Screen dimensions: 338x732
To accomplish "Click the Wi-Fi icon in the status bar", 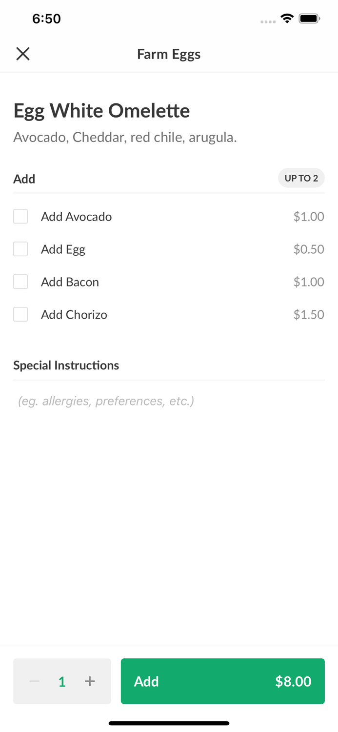I will 287,18.
